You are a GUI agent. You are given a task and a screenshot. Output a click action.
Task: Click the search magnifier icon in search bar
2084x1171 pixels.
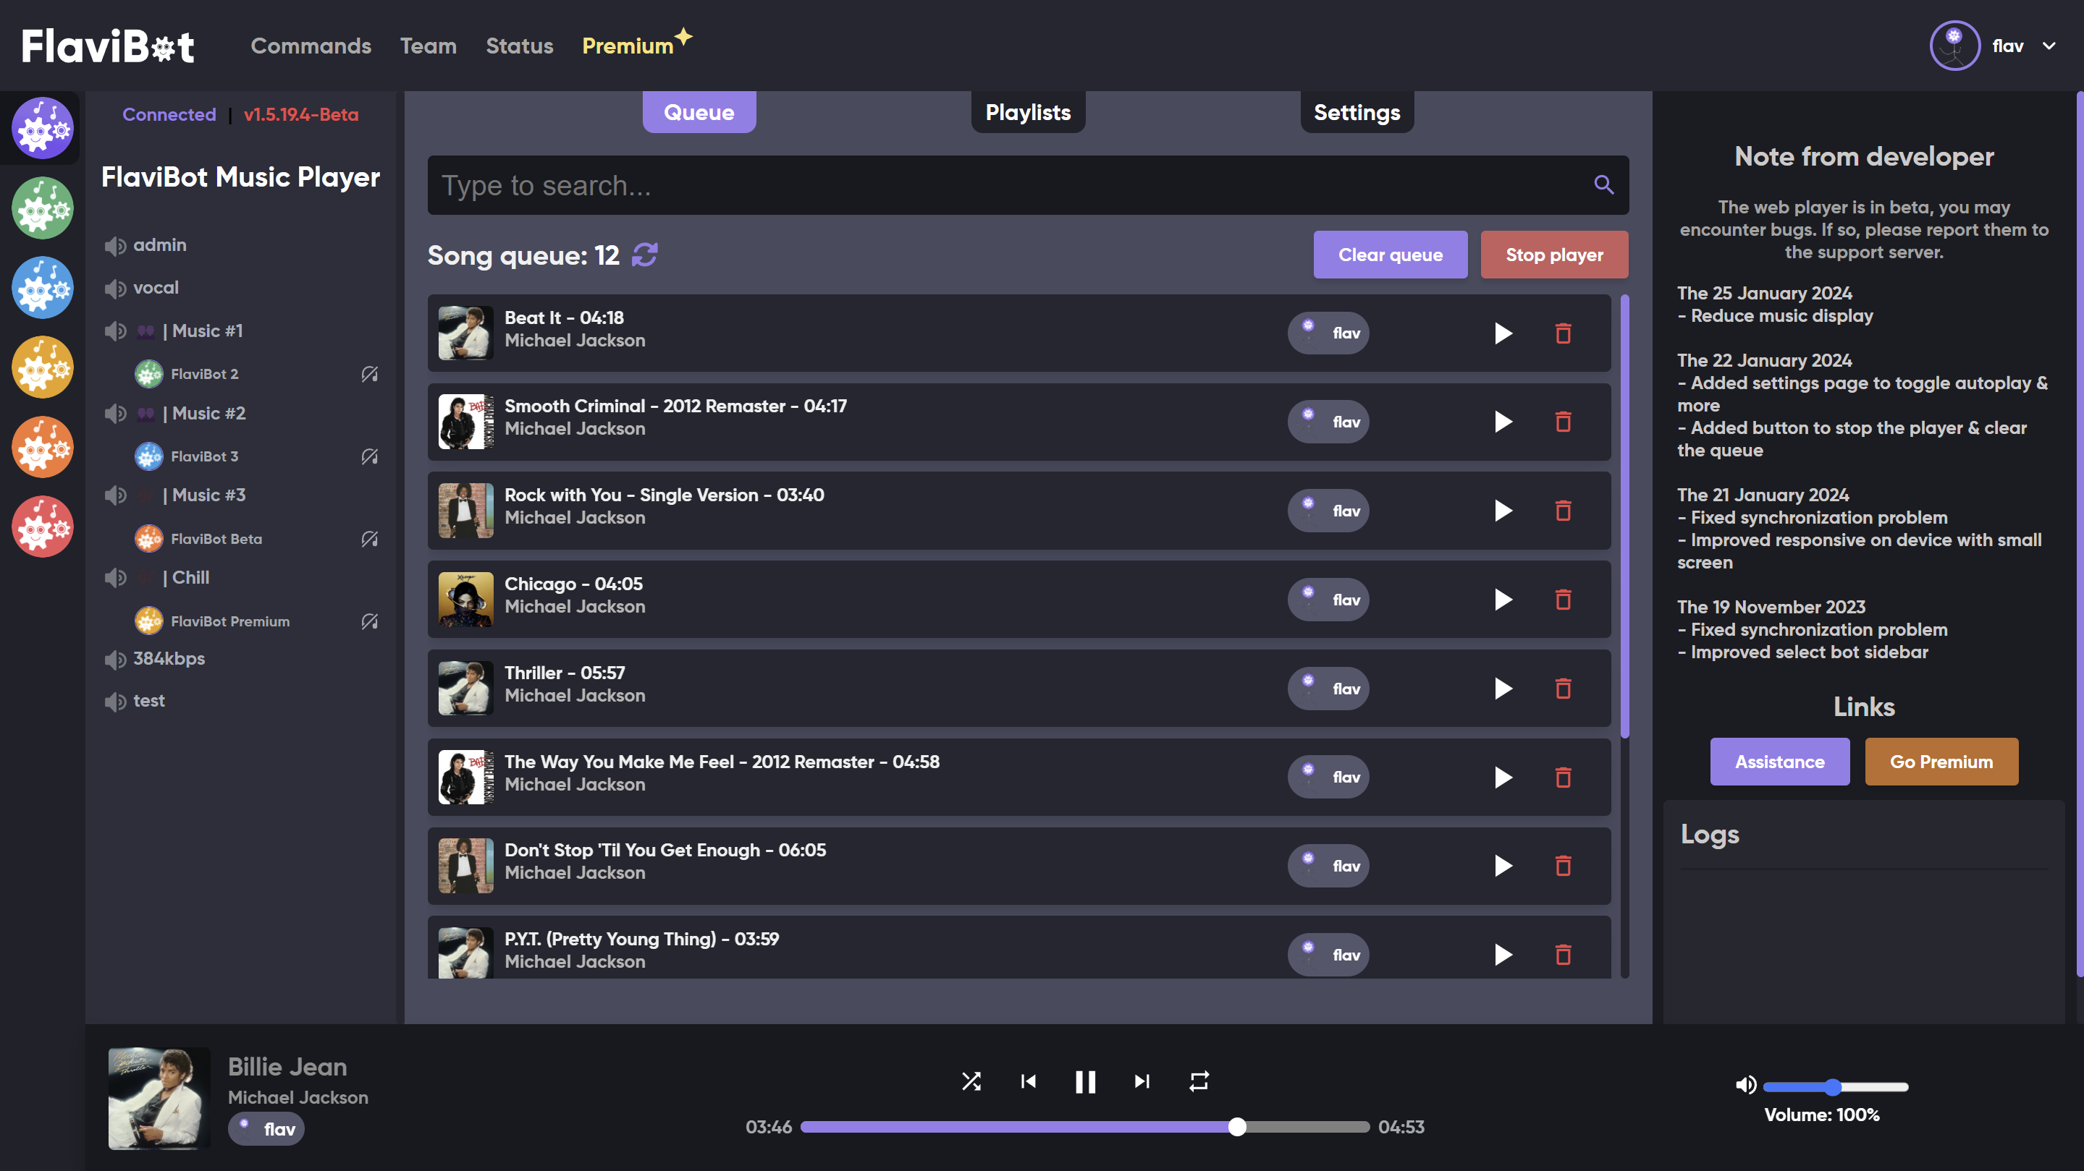point(1605,184)
